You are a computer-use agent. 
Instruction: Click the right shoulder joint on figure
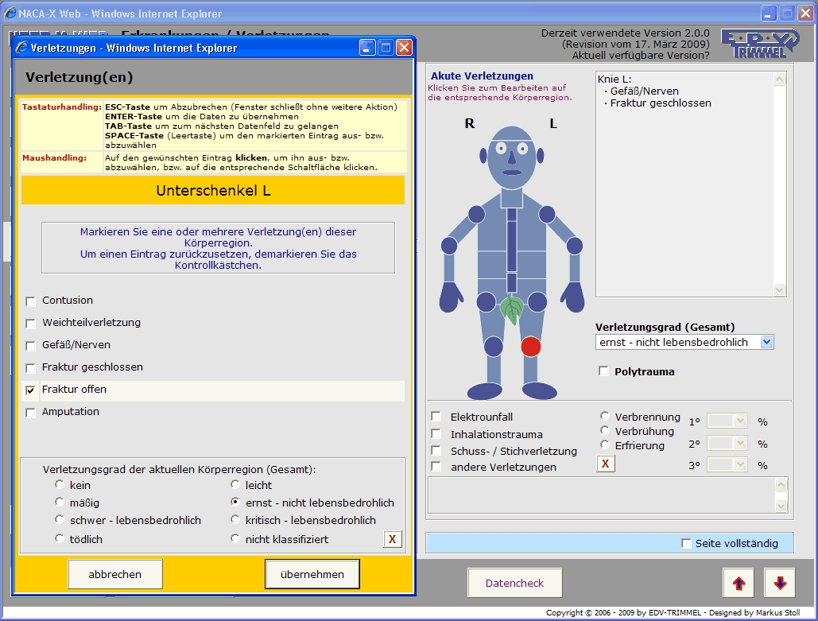(x=476, y=214)
